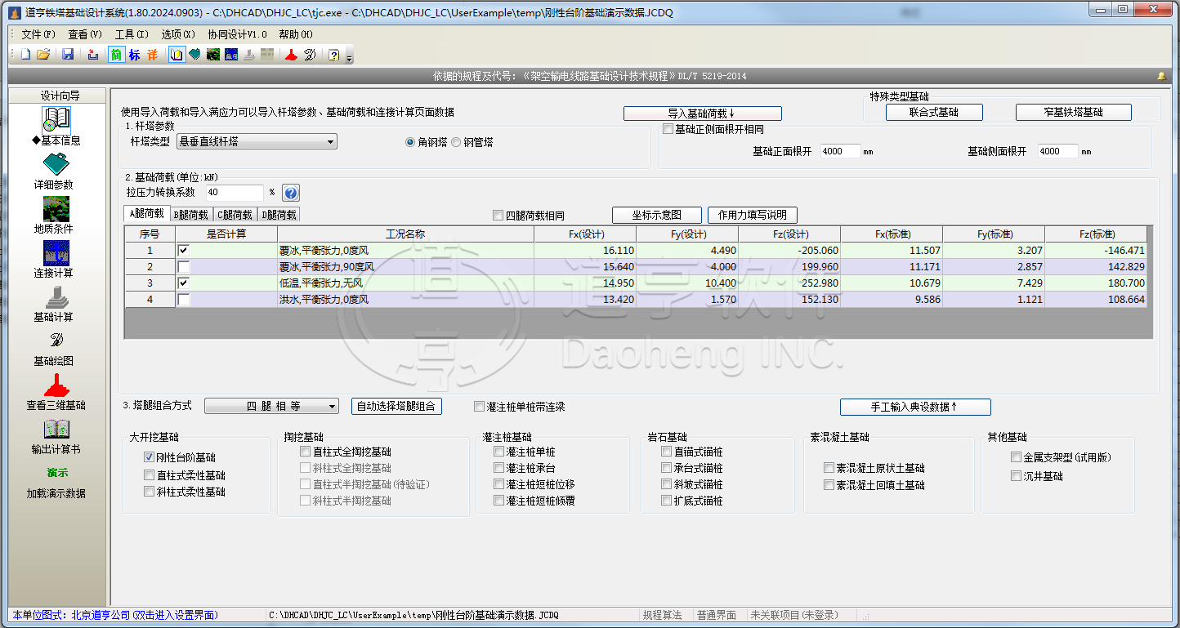Click the 加载演示数据 link in the sidebar
1180x628 pixels.
click(x=56, y=493)
